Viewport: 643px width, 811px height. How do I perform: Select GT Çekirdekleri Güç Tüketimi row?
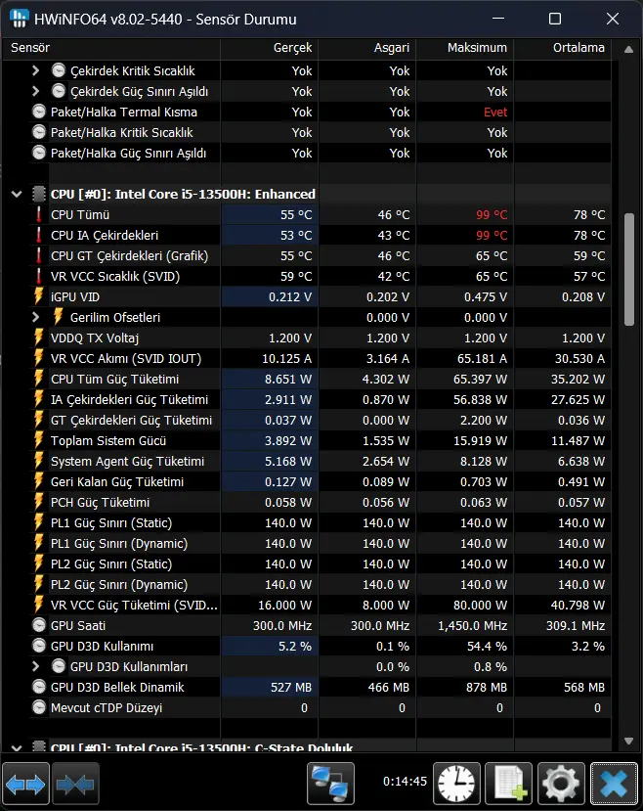321,420
